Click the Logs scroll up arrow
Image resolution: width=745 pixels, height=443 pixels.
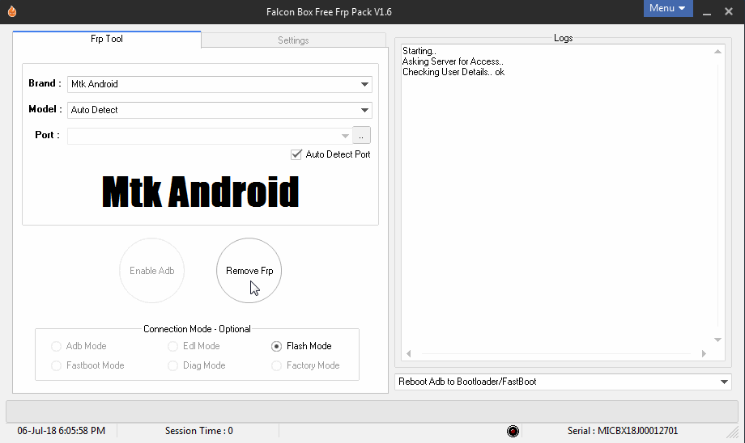pyautogui.click(x=718, y=51)
